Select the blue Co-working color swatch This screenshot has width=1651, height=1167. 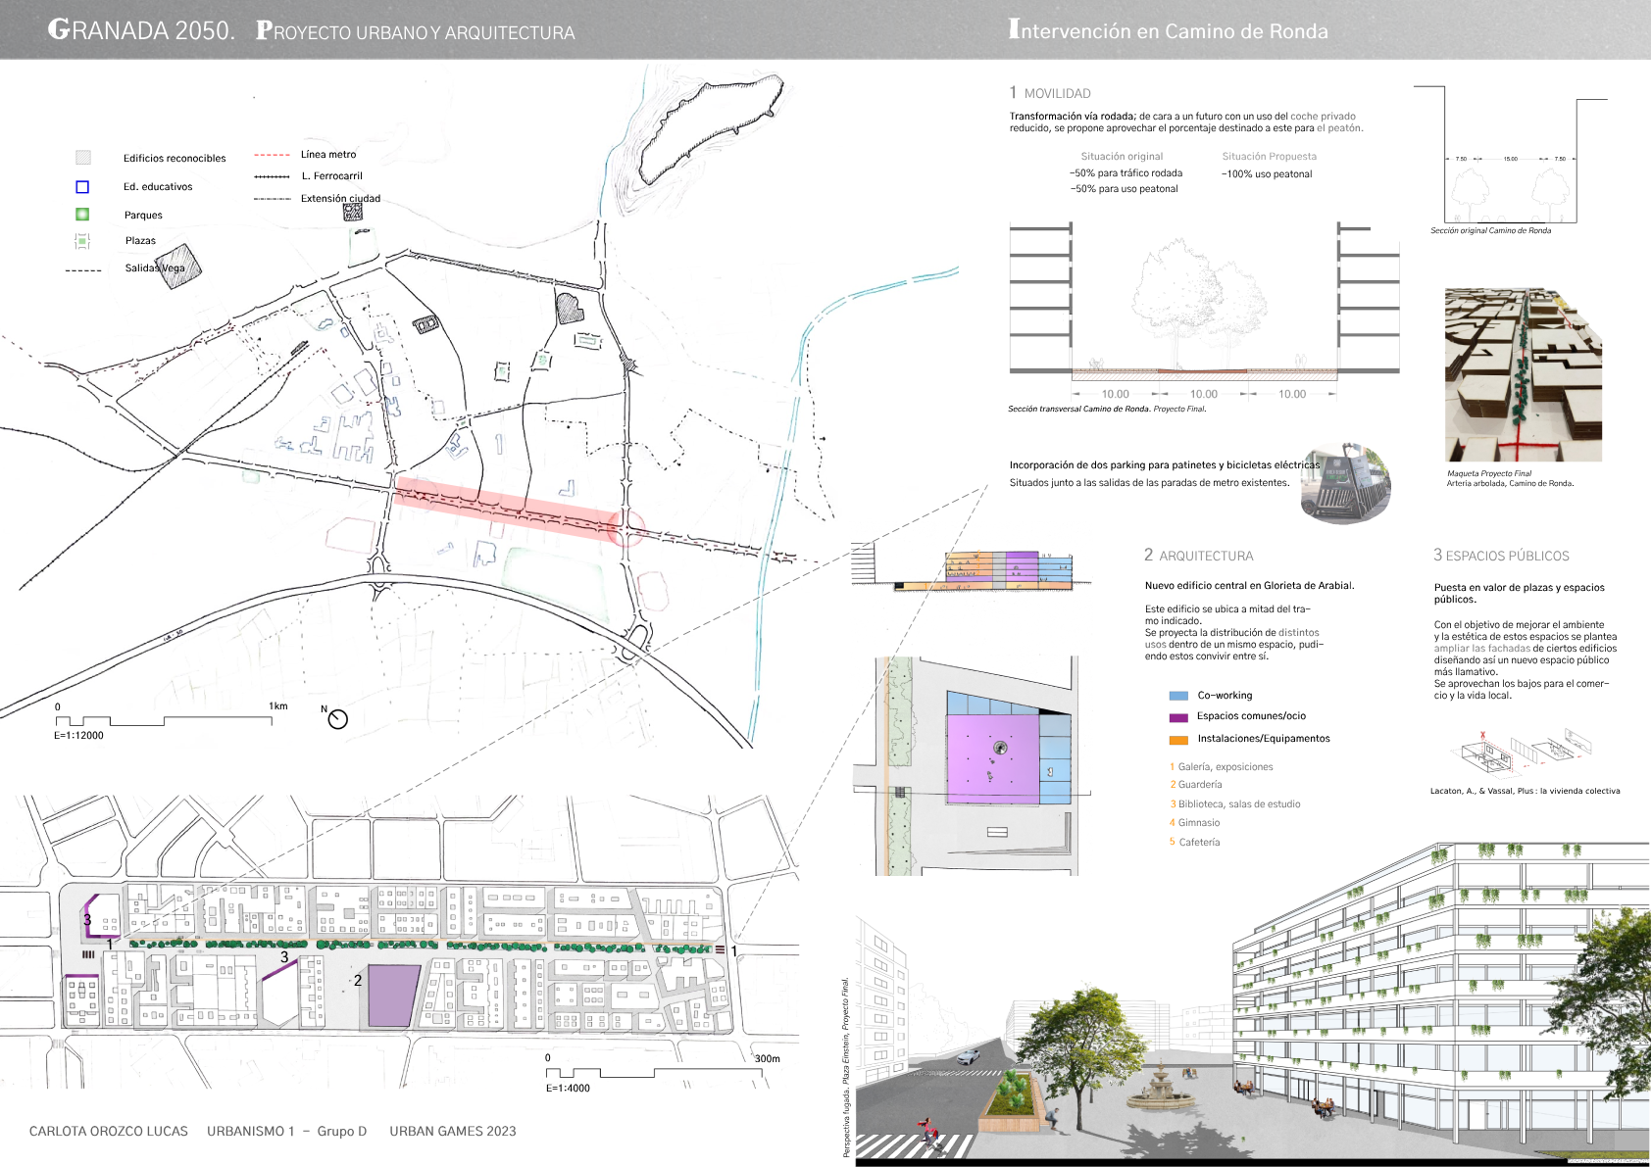1178,696
